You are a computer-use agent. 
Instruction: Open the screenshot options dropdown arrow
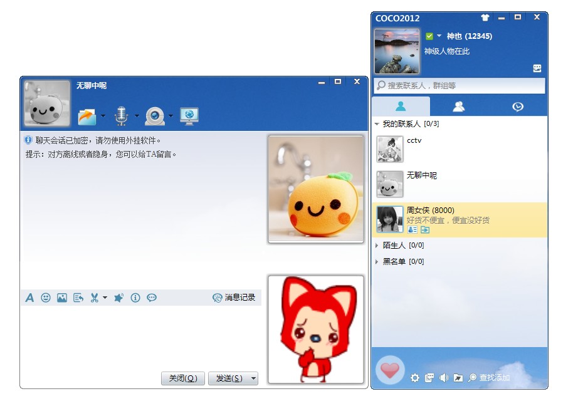click(105, 298)
